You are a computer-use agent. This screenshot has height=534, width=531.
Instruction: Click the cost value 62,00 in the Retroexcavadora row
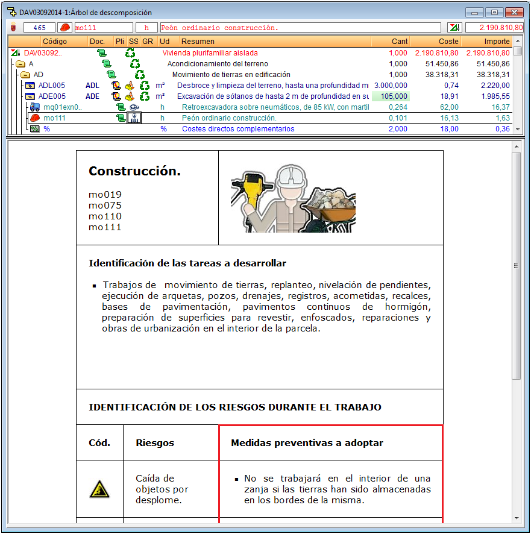[449, 107]
